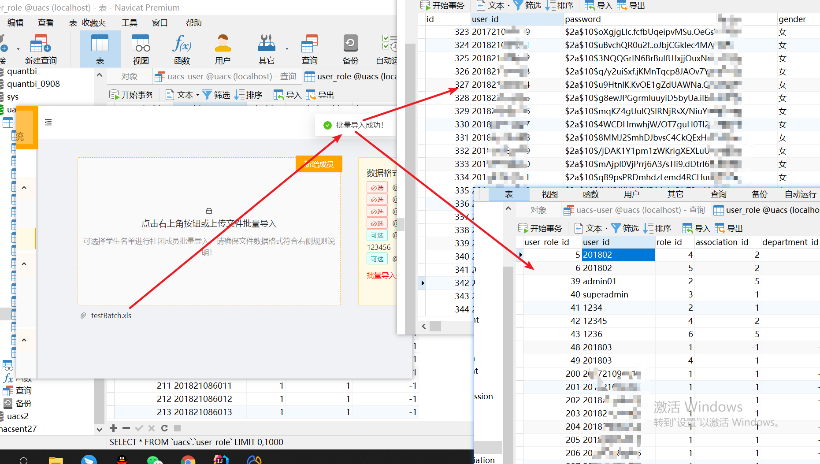This screenshot has width=820, height=464.
Task: Click the delete record minus icon at bottom
Action: pos(126,428)
